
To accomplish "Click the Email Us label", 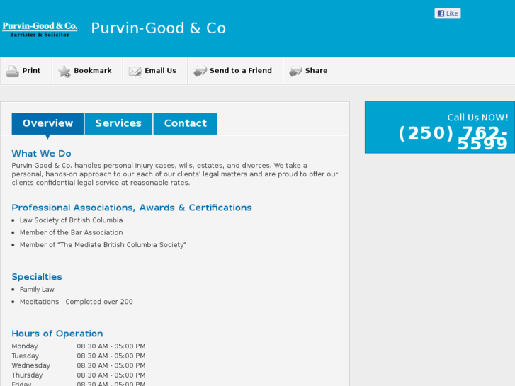I will tap(160, 71).
